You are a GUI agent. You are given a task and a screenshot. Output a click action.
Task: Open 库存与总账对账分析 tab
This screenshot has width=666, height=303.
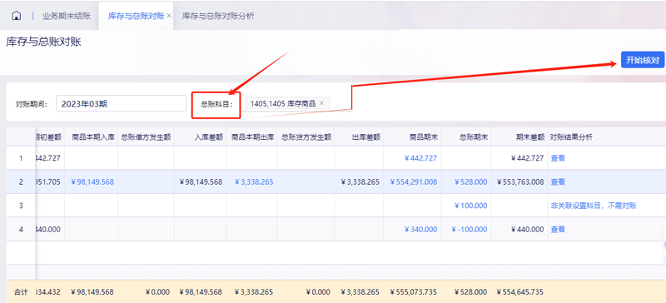(218, 16)
